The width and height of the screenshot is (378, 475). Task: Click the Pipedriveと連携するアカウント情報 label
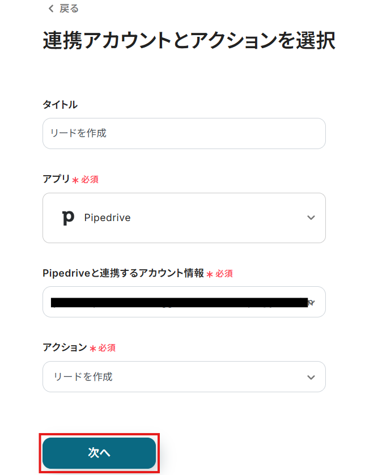pyautogui.click(x=123, y=273)
